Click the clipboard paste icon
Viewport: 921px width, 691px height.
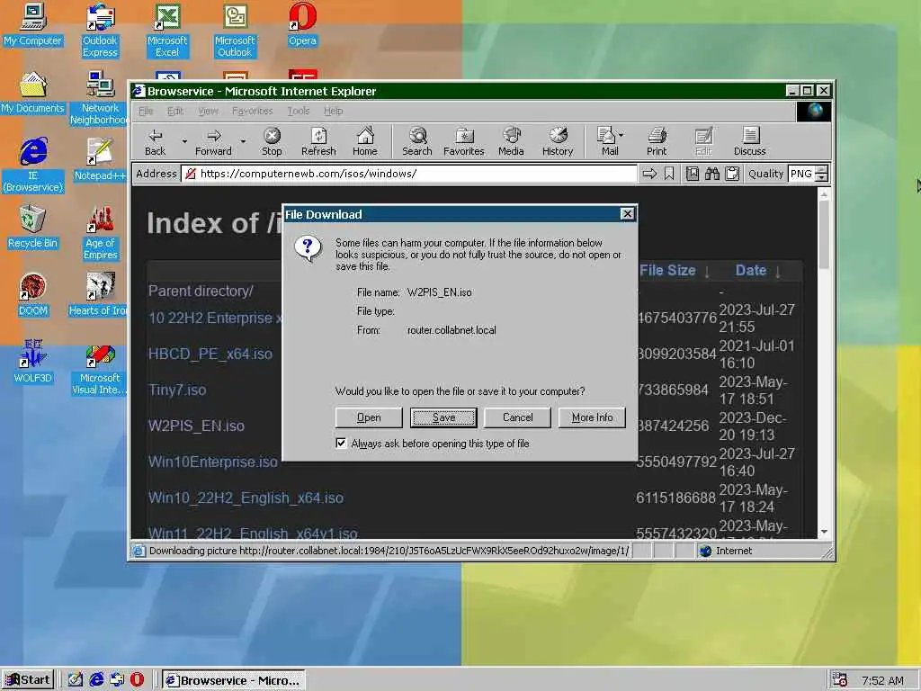coord(732,174)
